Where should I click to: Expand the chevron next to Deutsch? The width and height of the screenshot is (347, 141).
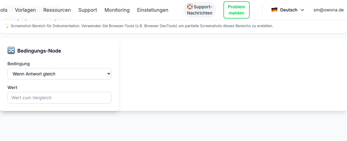point(302,10)
